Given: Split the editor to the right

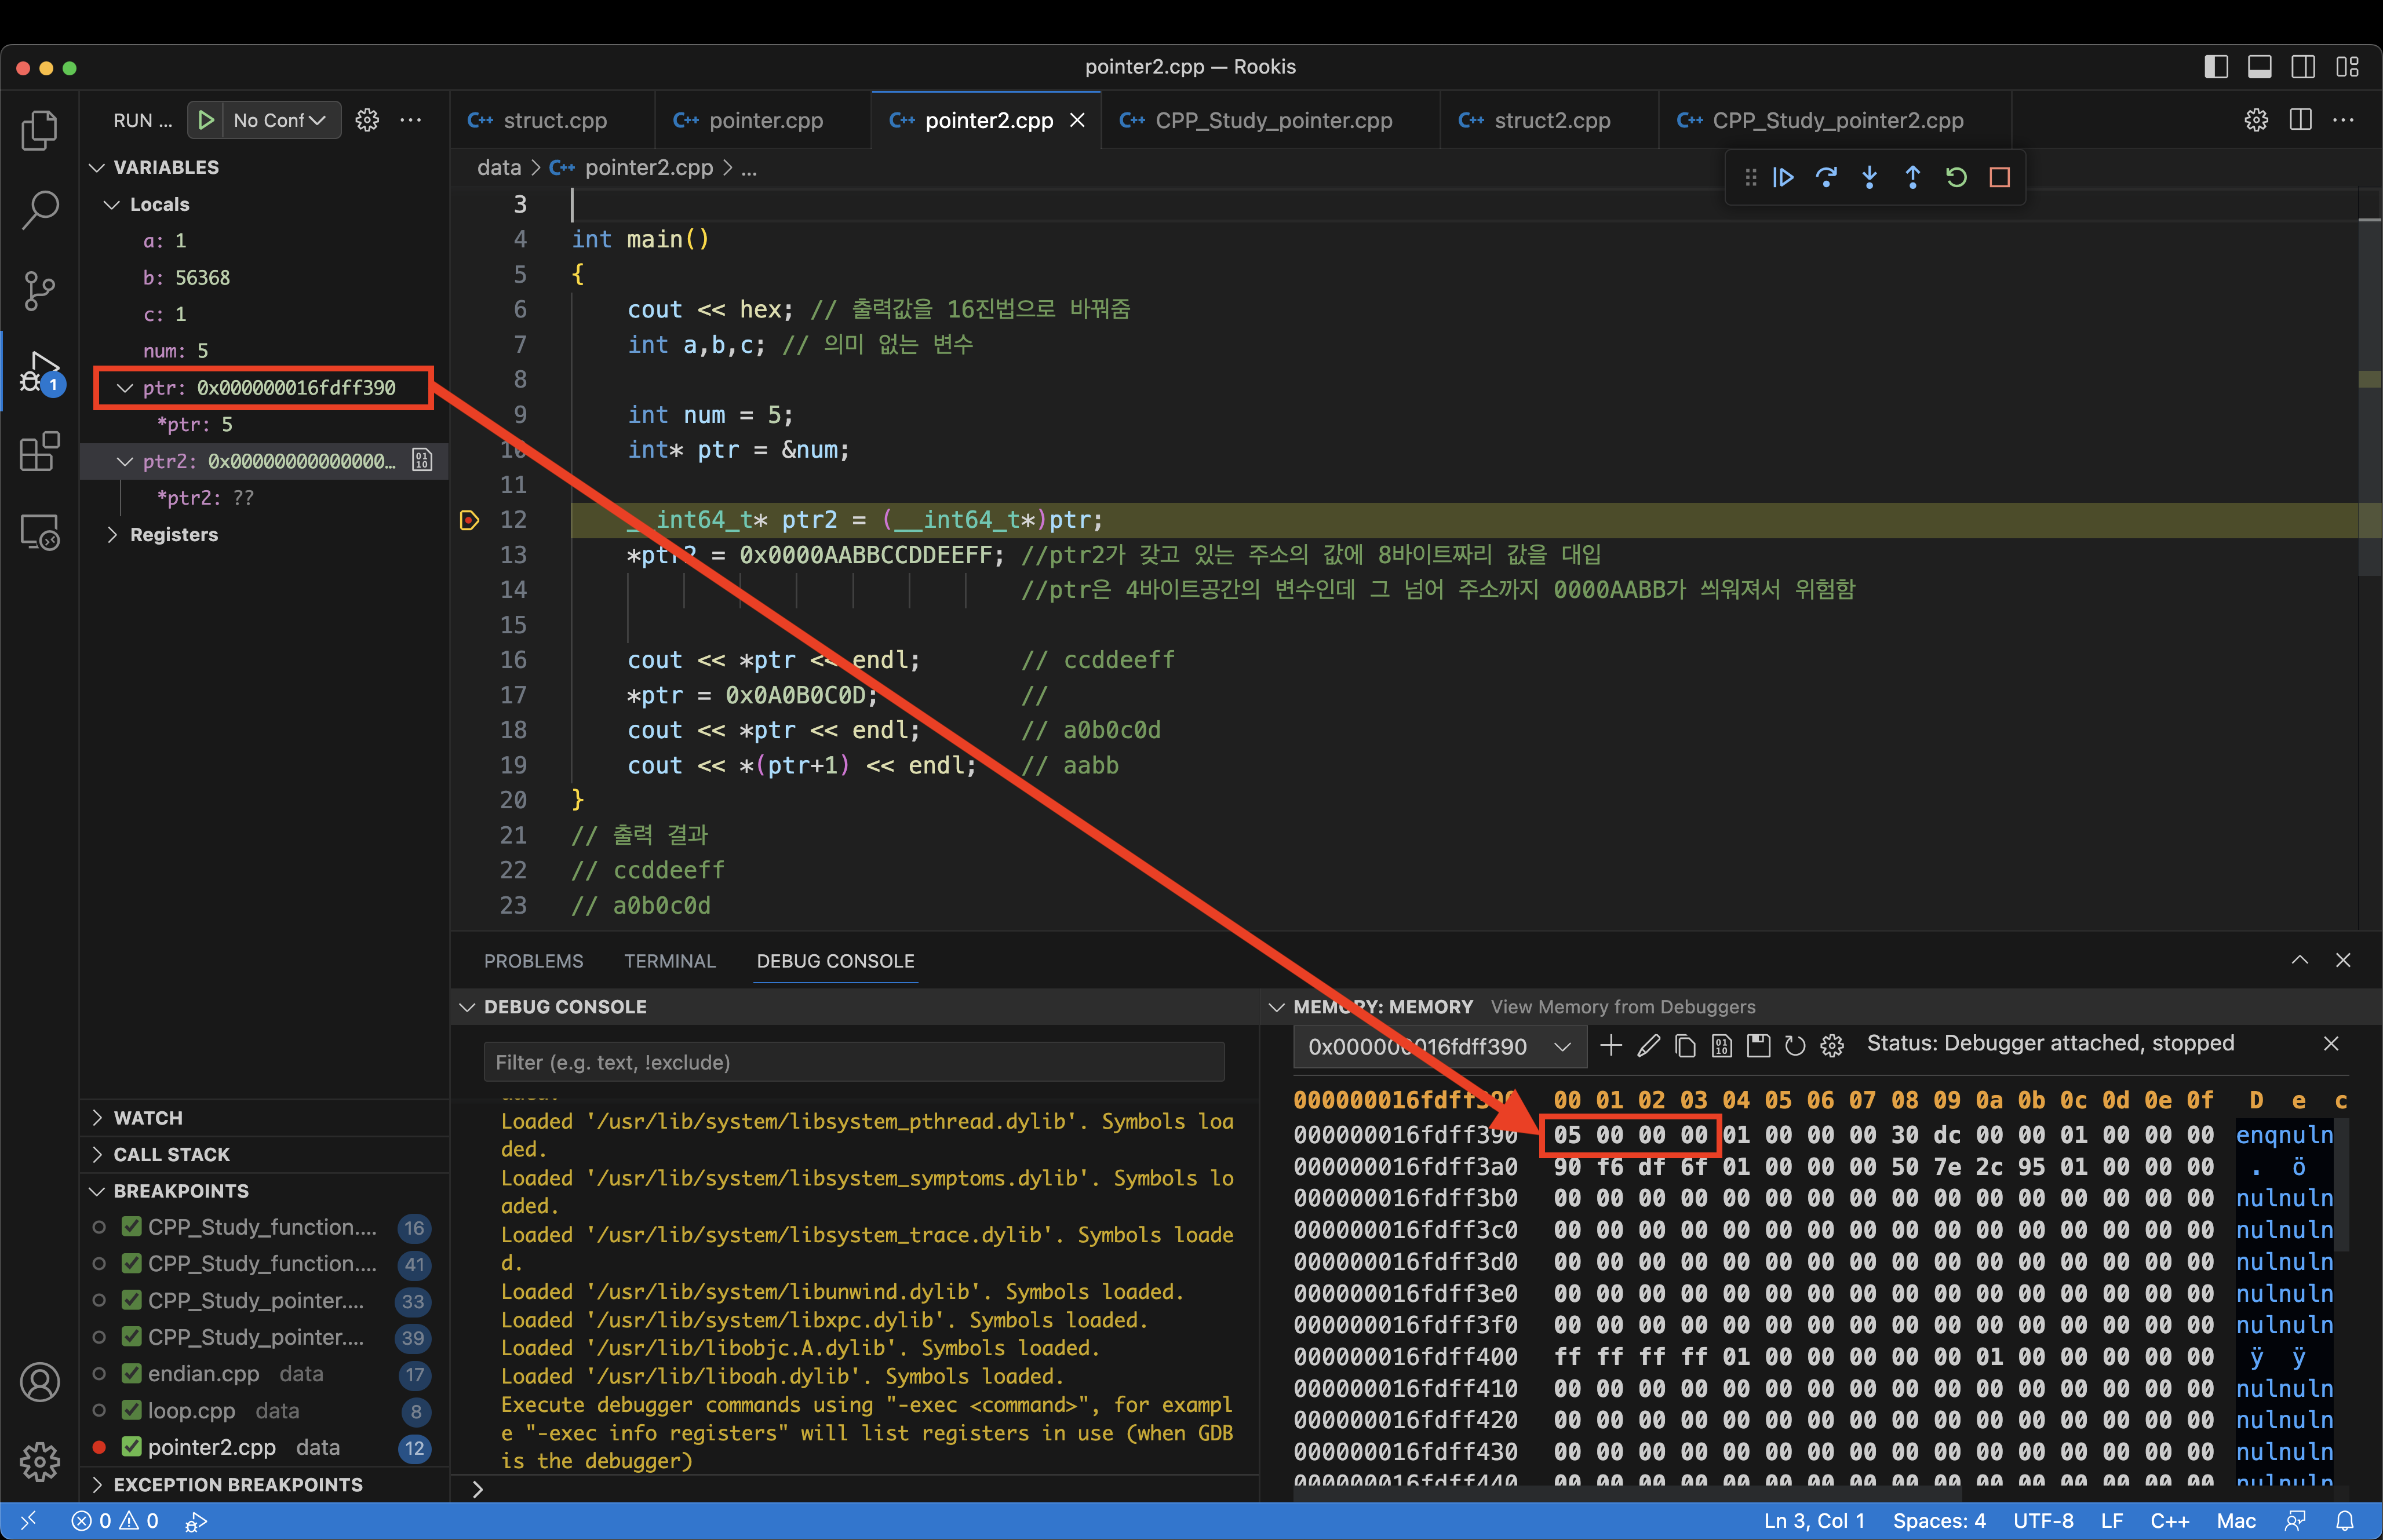Looking at the screenshot, I should [x=2300, y=120].
